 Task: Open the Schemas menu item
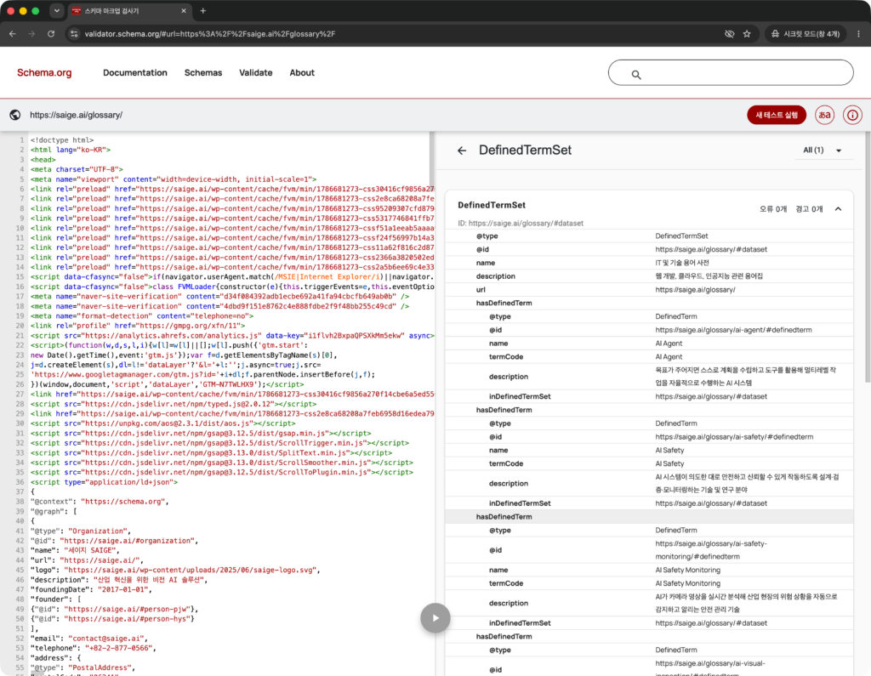[203, 73]
